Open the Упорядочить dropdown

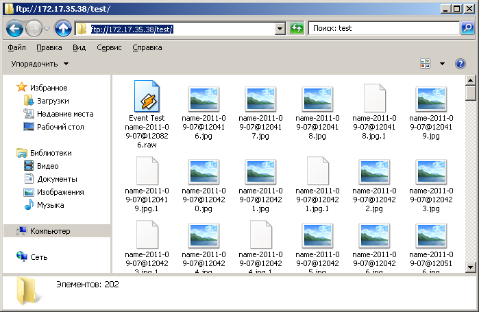40,64
